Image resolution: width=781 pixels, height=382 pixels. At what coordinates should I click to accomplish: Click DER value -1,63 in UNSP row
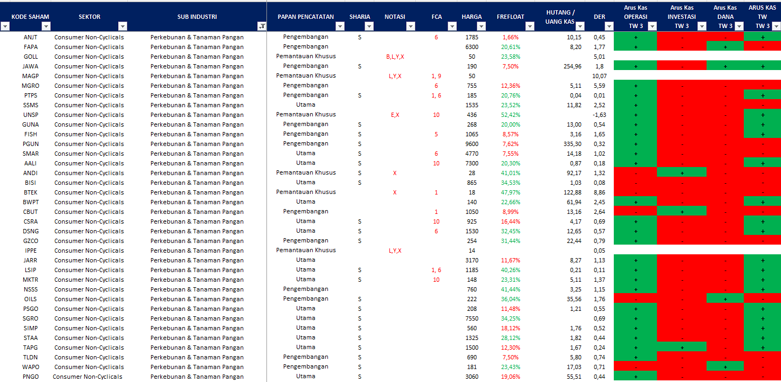599,115
